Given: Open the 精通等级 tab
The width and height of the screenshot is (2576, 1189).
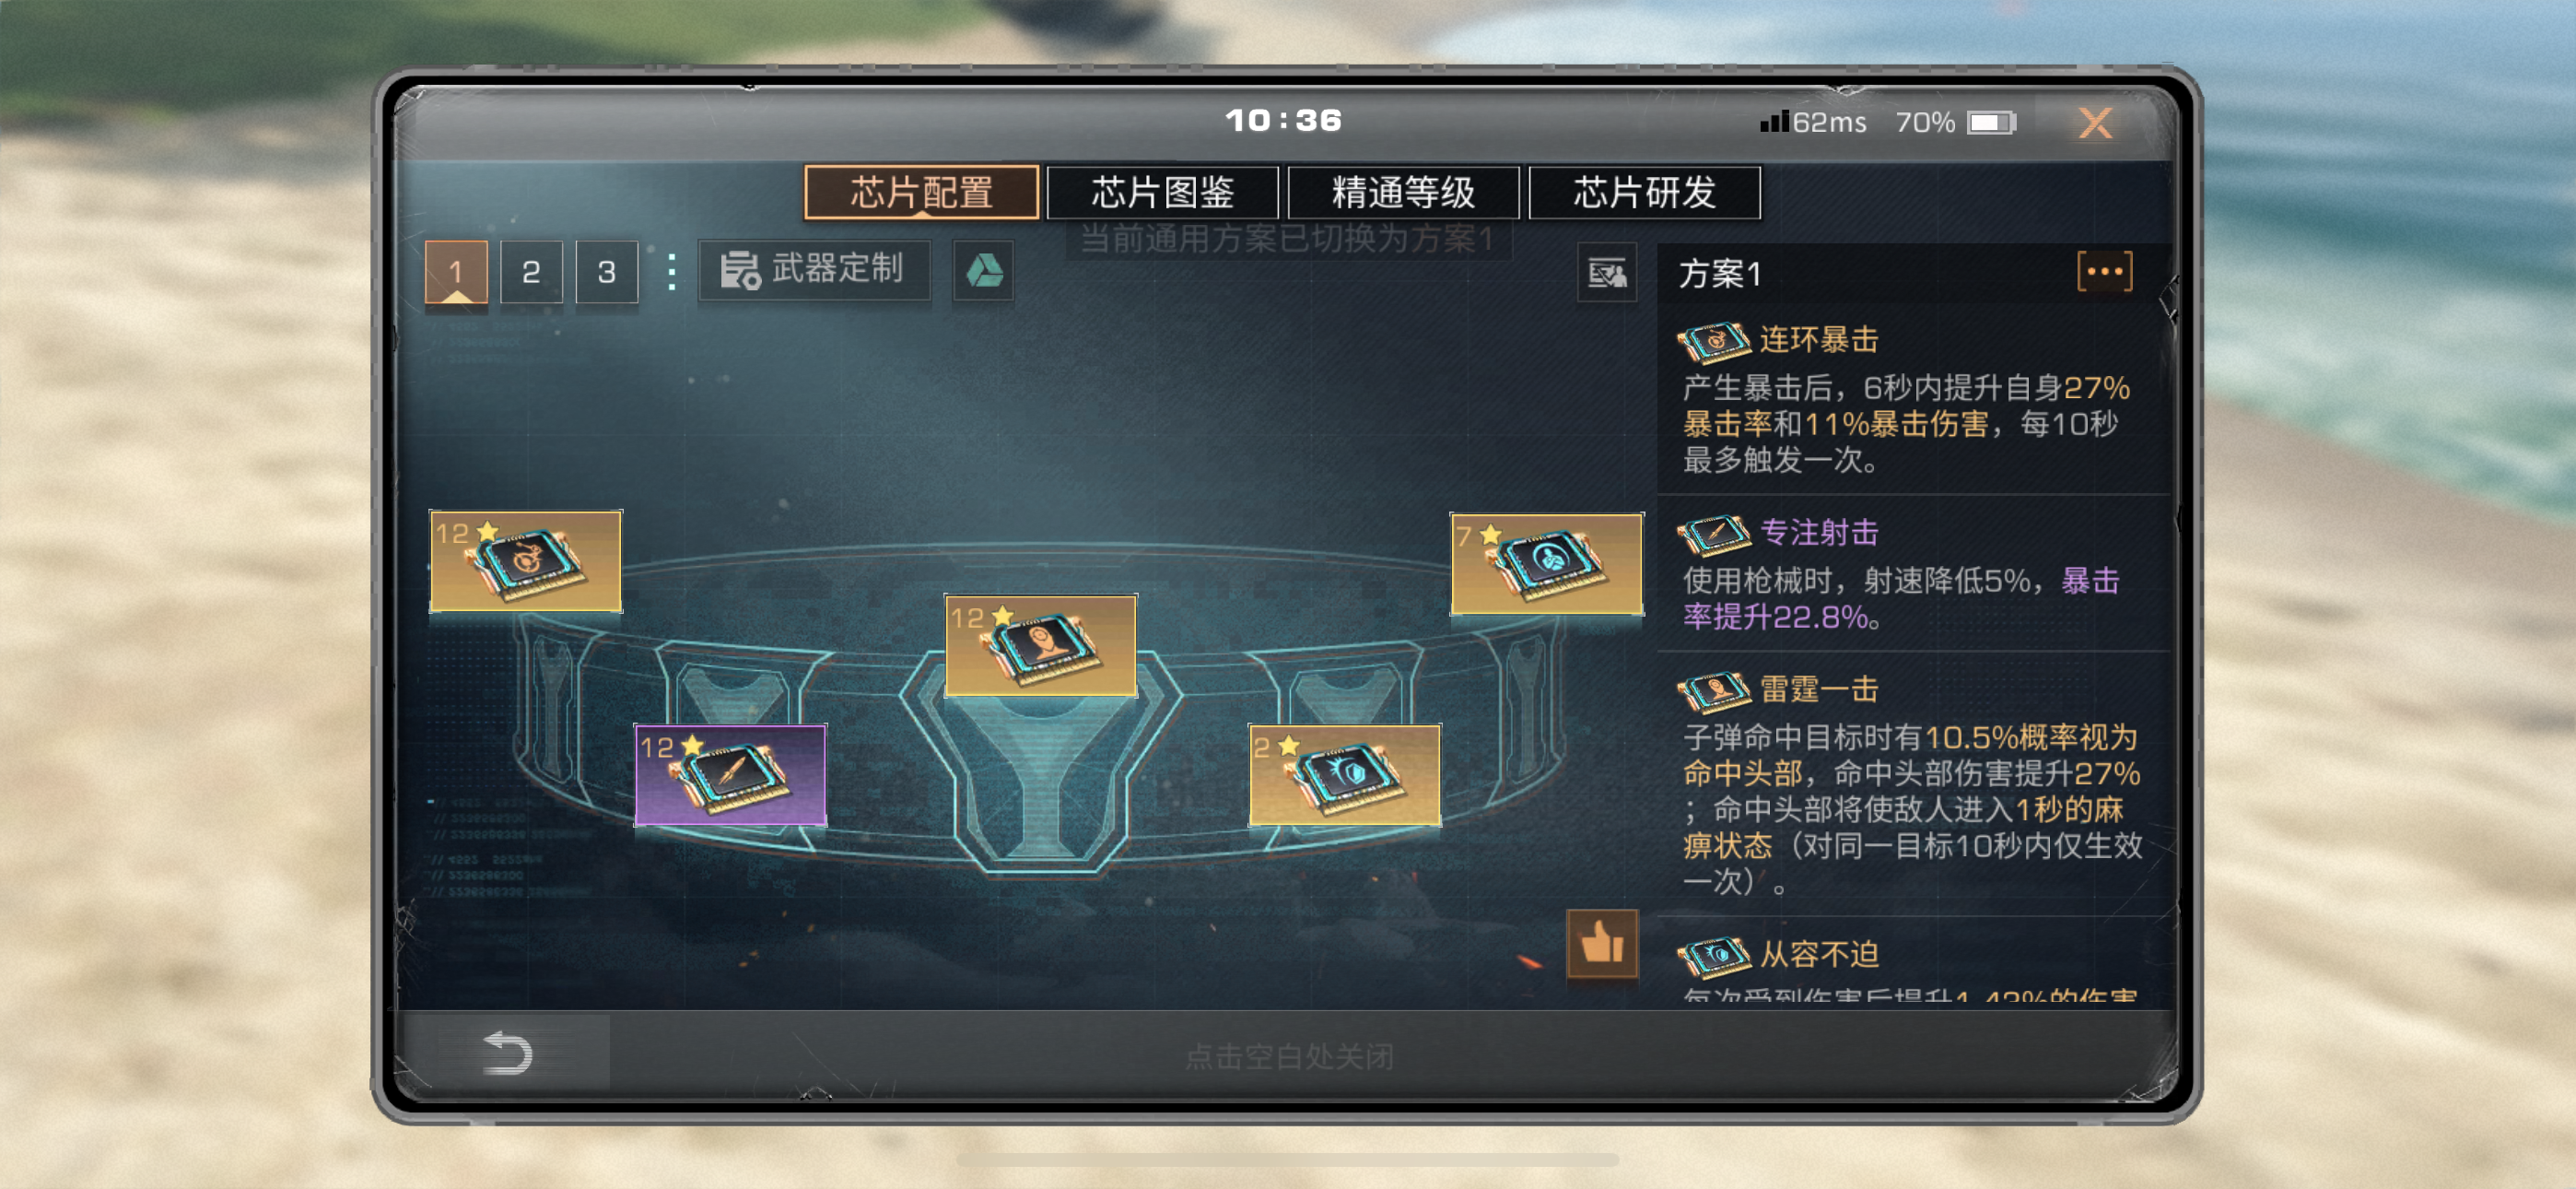Looking at the screenshot, I should pos(1403,192).
